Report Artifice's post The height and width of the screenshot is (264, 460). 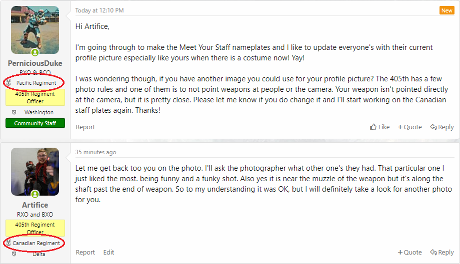pyautogui.click(x=85, y=253)
